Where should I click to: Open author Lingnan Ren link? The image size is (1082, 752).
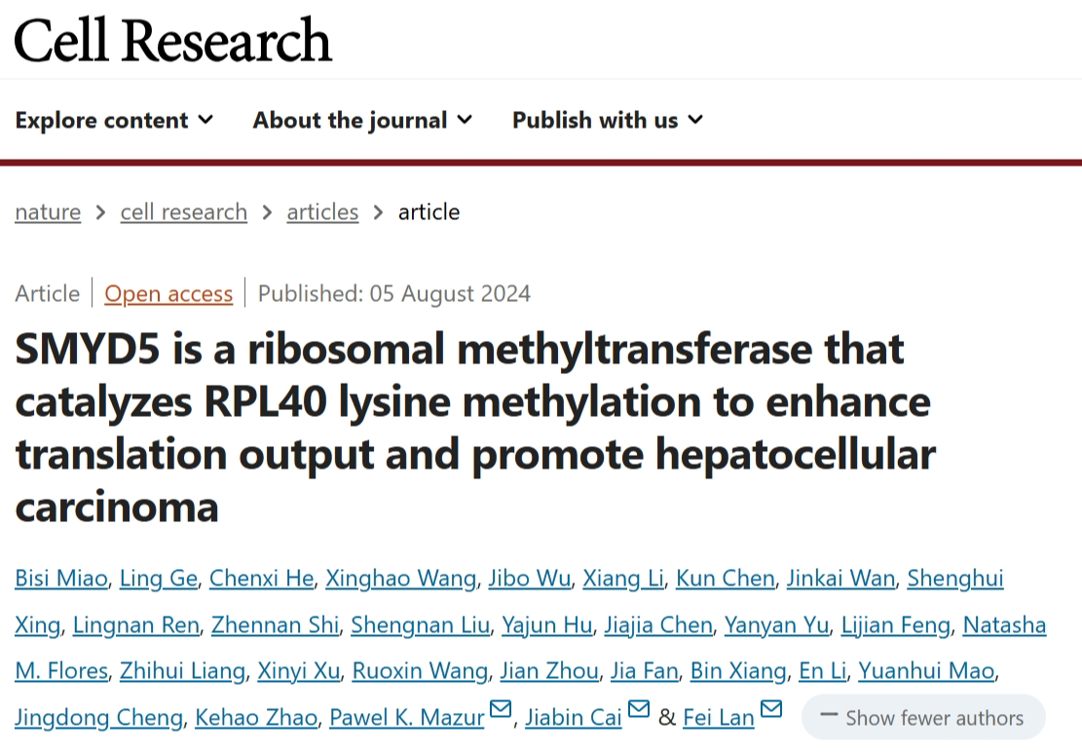(x=136, y=625)
